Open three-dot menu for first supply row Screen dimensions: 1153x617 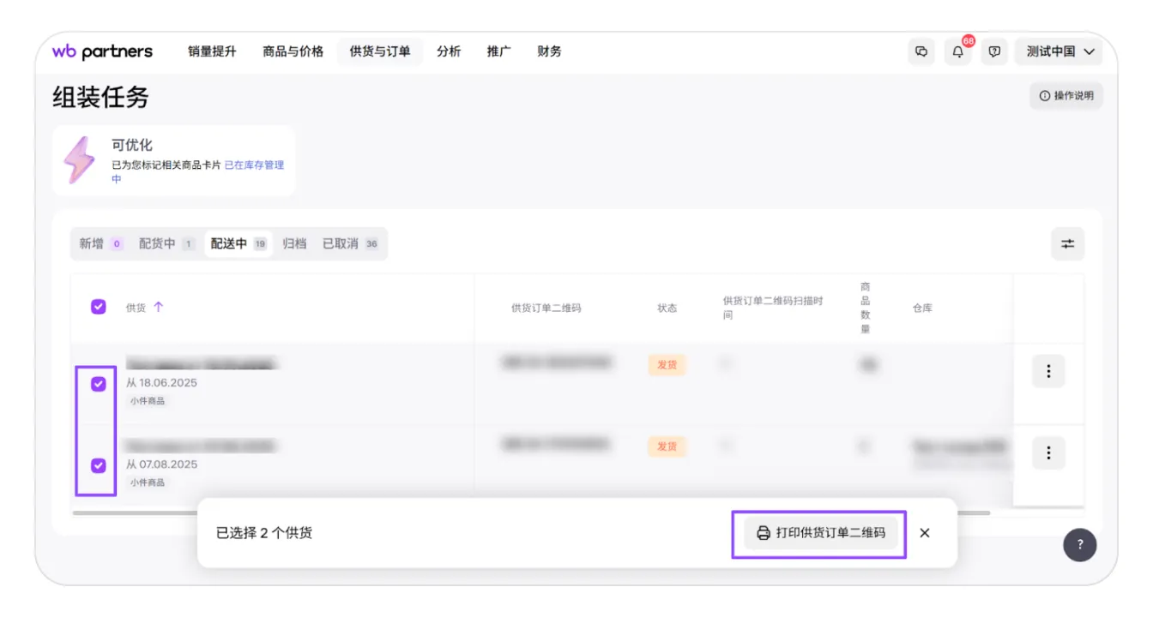[x=1047, y=371]
